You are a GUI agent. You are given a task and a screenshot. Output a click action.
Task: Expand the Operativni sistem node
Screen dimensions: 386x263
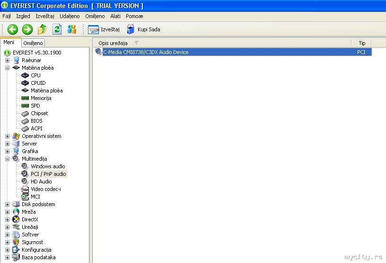(8, 136)
